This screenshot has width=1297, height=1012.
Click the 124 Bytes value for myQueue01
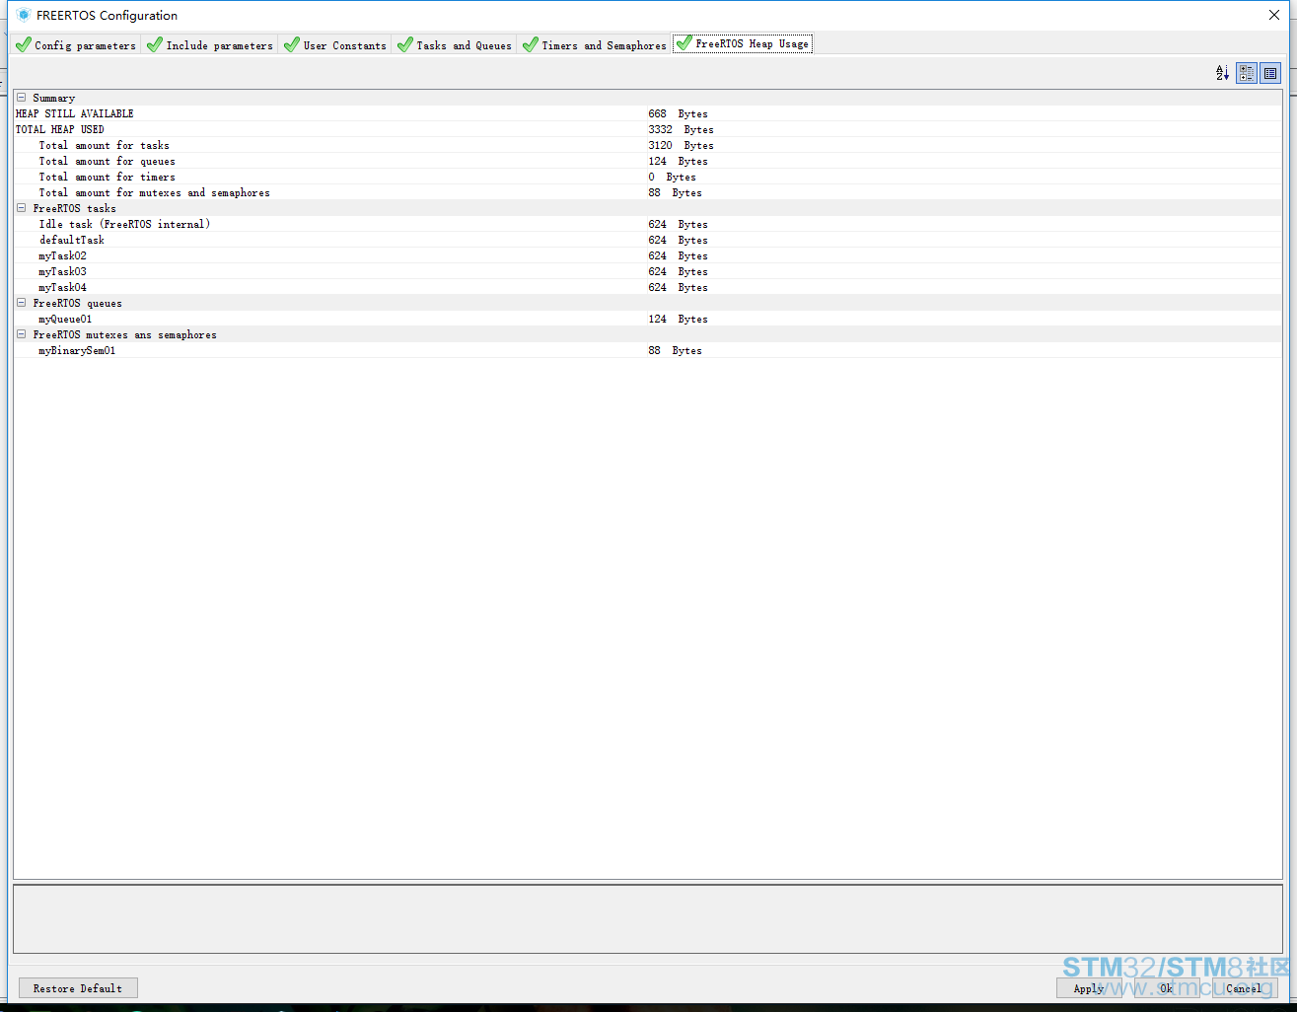[678, 319]
